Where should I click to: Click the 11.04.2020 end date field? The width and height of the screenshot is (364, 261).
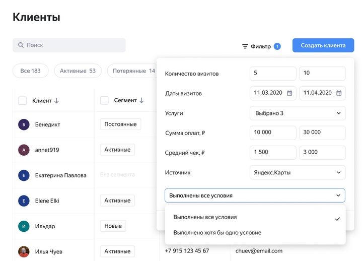click(322, 93)
